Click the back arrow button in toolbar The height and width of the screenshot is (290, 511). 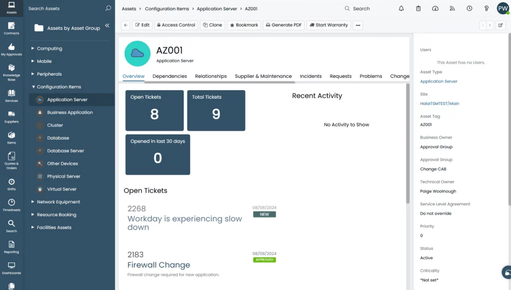coord(126,25)
